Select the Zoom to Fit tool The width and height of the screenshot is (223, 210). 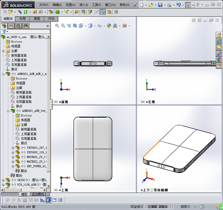tap(57, 26)
